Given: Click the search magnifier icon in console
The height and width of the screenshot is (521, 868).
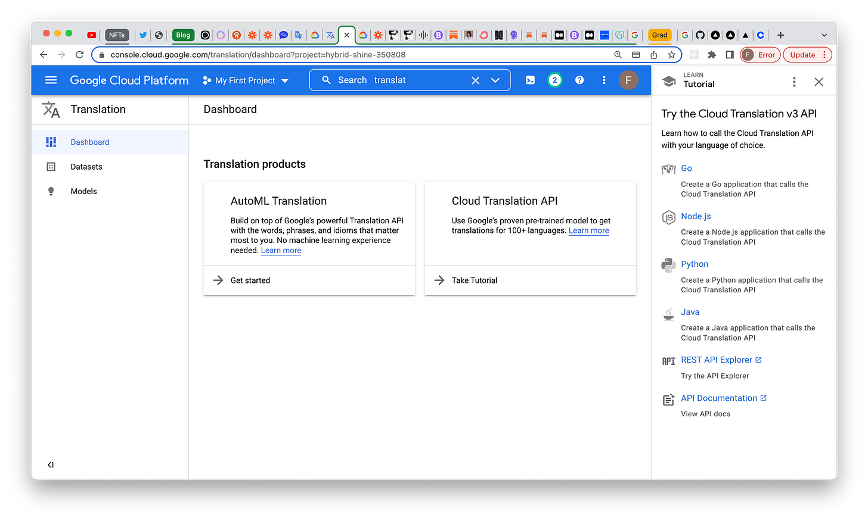Looking at the screenshot, I should pyautogui.click(x=326, y=80).
